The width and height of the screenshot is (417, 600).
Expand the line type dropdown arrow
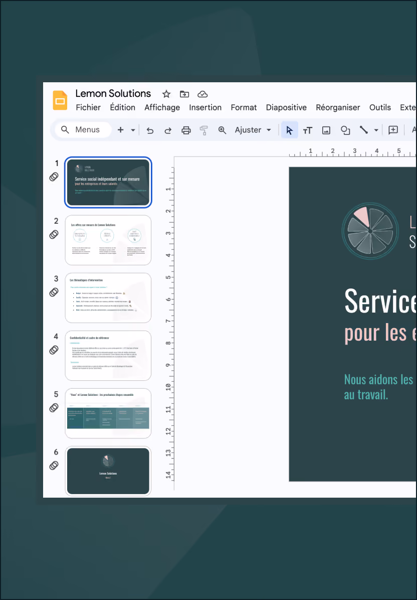pos(376,130)
